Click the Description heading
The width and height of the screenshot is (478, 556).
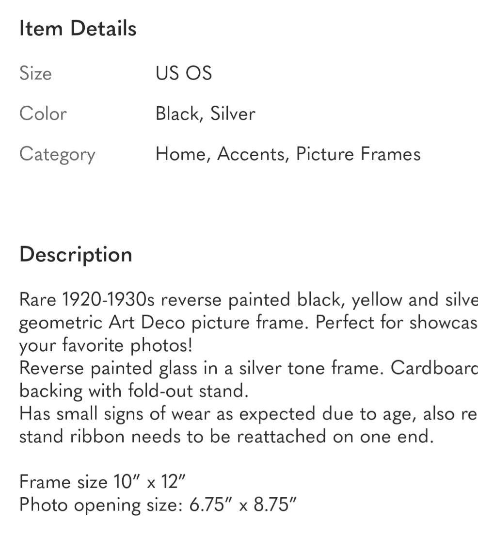(76, 254)
